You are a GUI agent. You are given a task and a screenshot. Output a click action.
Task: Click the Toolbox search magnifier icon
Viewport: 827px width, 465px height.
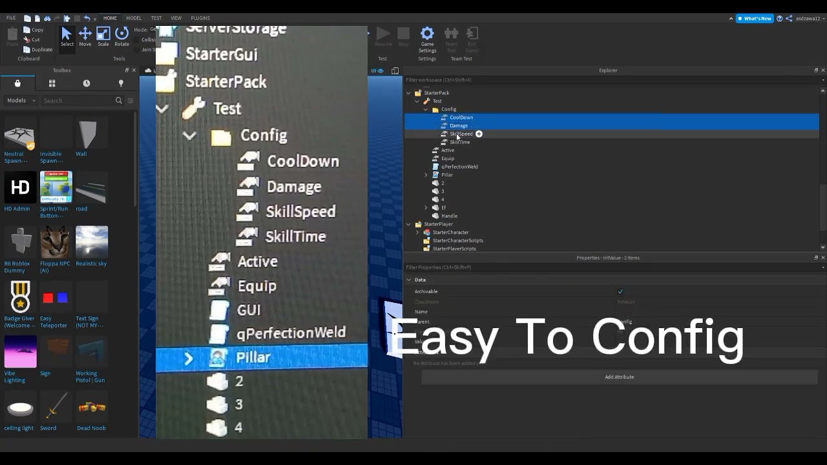coord(118,100)
